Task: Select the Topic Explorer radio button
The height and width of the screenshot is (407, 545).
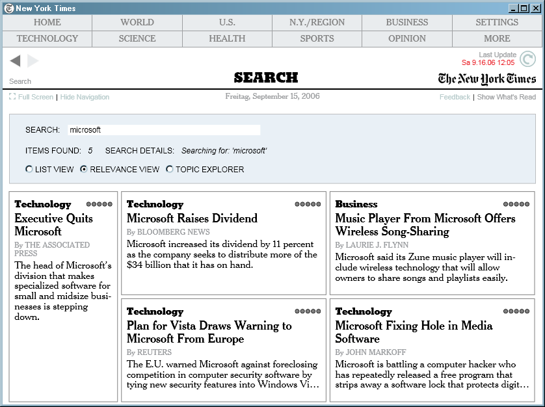Action: (x=169, y=169)
